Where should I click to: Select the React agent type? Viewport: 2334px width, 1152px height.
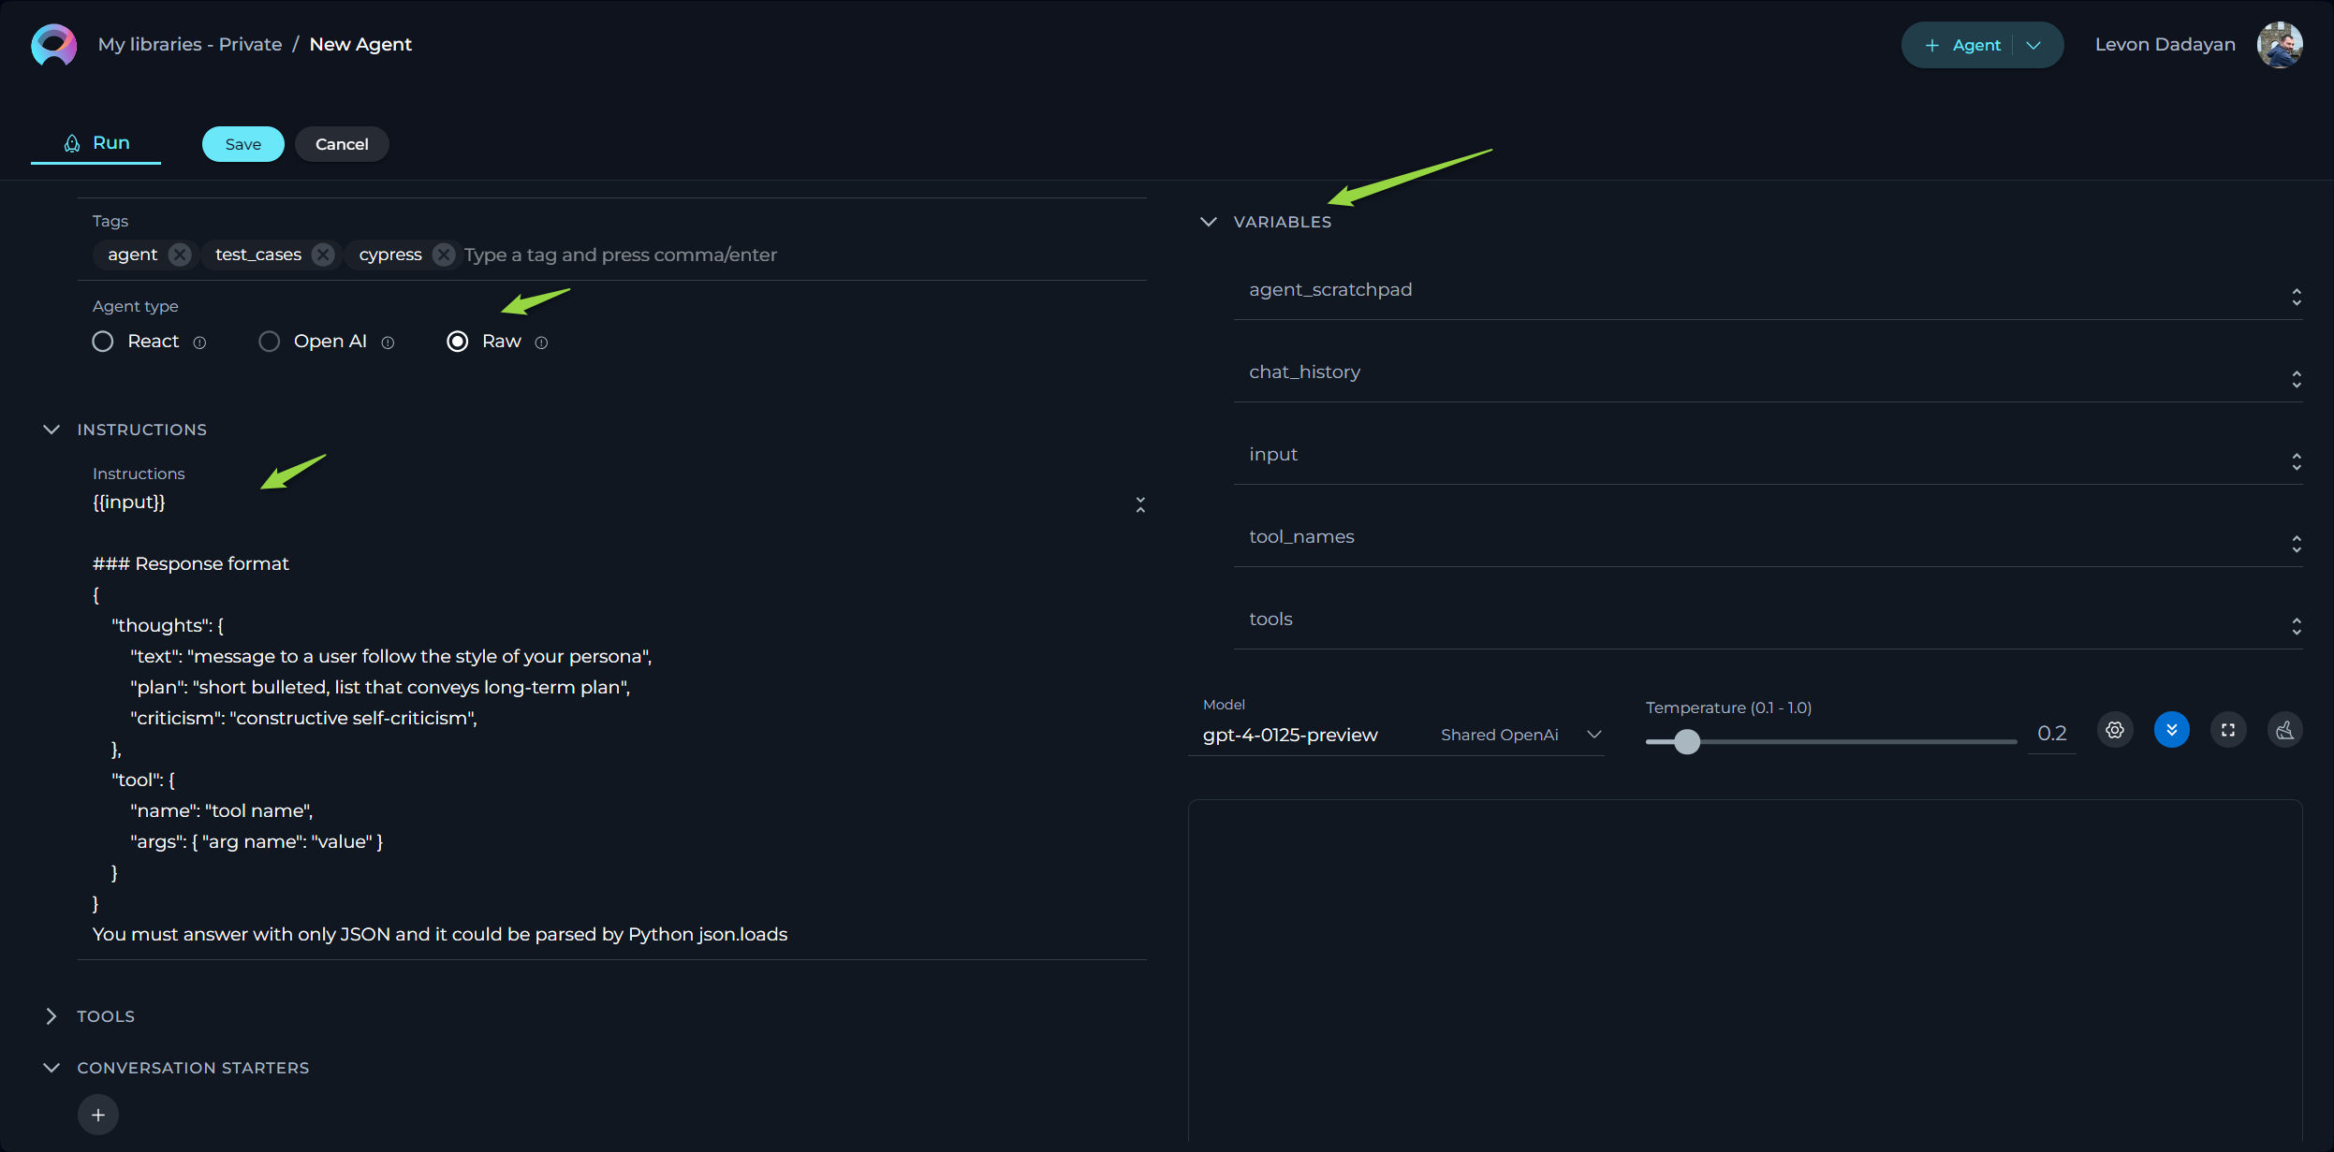pyautogui.click(x=103, y=342)
